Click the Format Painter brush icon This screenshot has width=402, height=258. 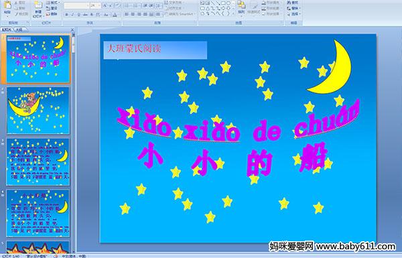(x=21, y=14)
